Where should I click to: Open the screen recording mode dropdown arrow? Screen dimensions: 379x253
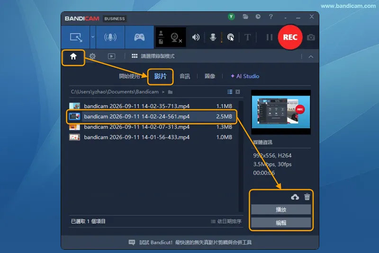(x=93, y=37)
